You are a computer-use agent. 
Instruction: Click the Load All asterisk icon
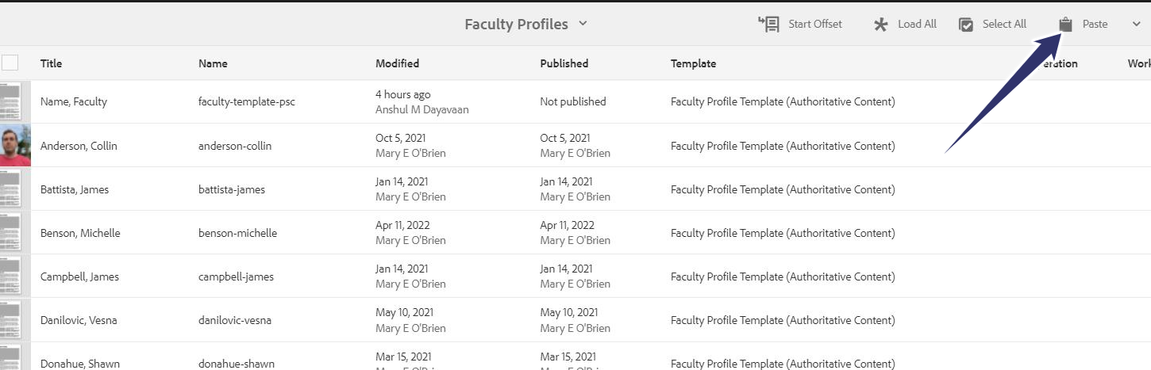click(880, 25)
